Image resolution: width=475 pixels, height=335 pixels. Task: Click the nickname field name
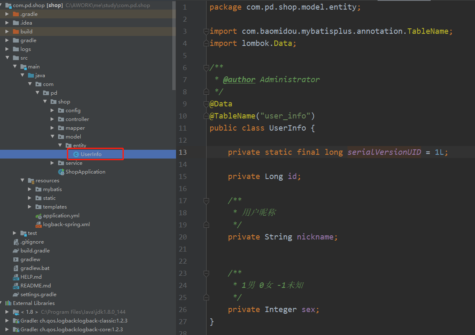[315, 237]
